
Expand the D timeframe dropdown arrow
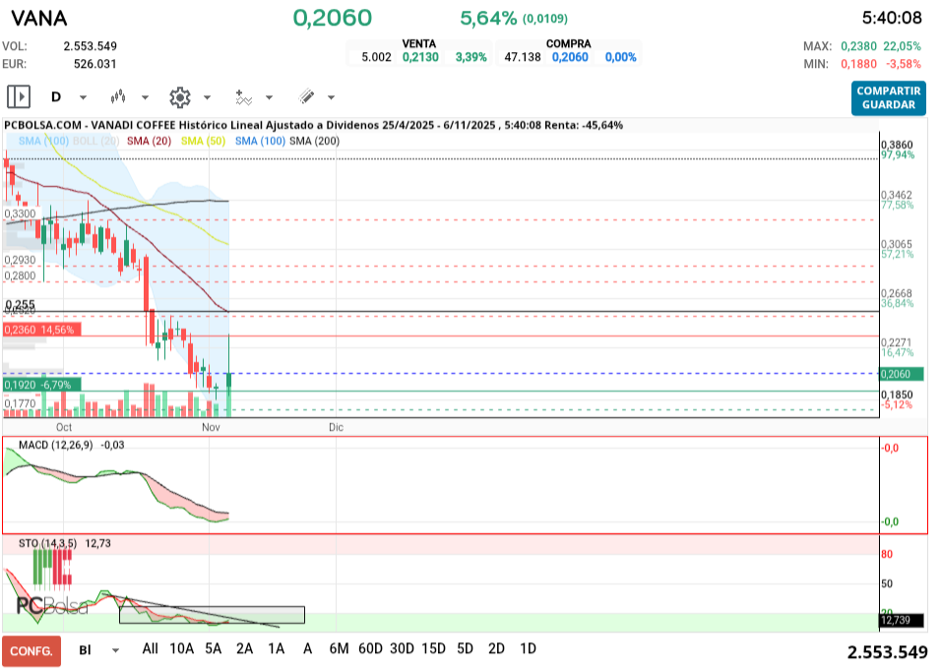tap(84, 97)
